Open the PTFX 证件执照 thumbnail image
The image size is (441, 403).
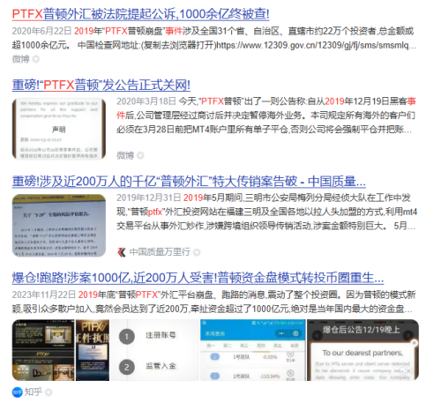[x=93, y=350]
